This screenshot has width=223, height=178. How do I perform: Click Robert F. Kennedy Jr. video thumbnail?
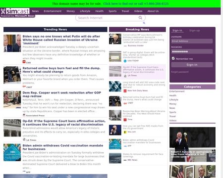click(192, 144)
